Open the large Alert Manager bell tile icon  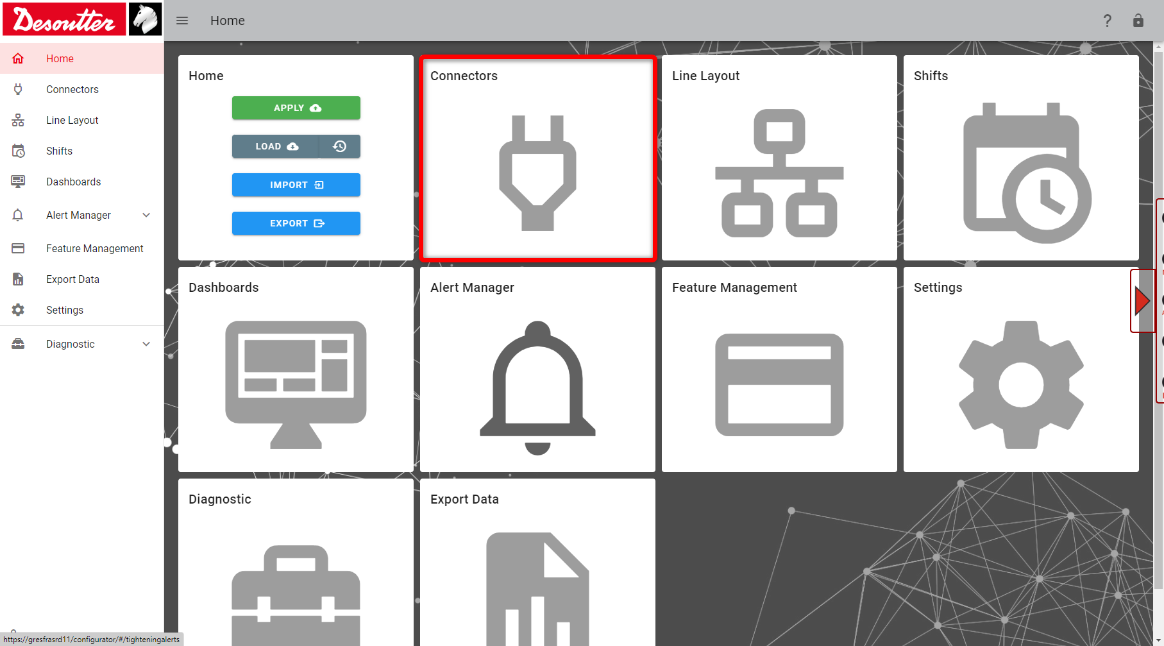[537, 387]
